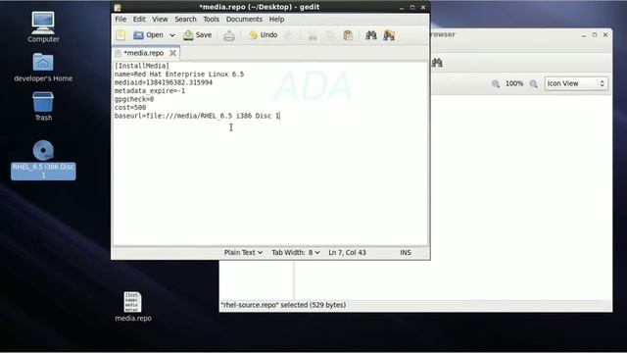Click the baseurl line in the editor
627x353 pixels.
tap(197, 116)
